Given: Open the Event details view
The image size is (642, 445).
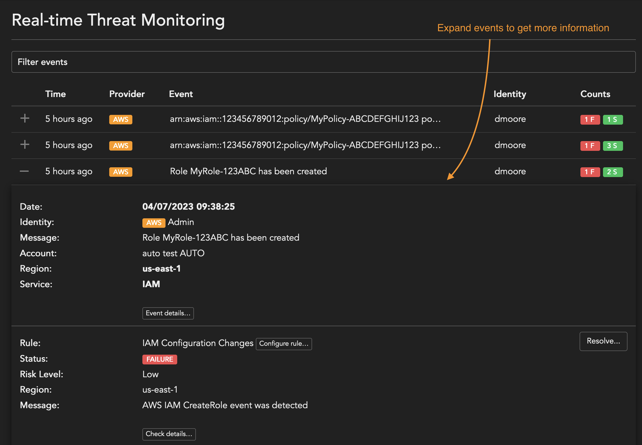Looking at the screenshot, I should pos(168,313).
